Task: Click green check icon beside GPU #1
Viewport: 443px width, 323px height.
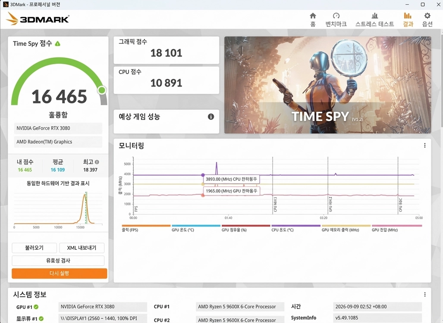Action: pyautogui.click(x=36, y=307)
